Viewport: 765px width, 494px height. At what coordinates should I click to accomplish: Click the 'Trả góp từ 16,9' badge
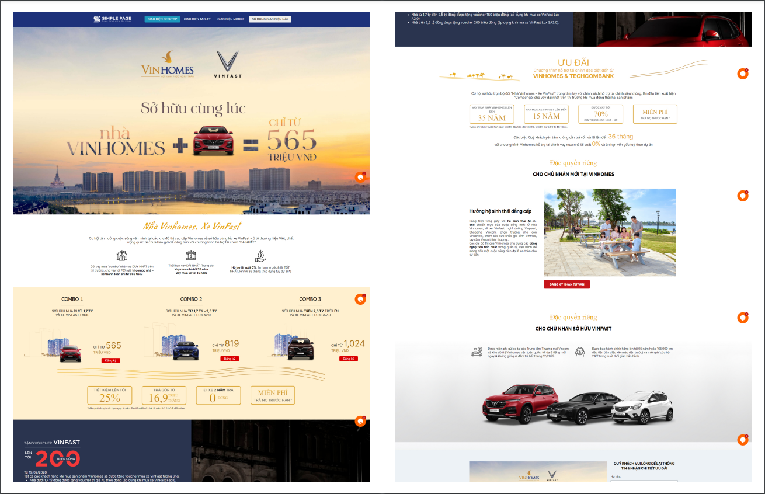coord(164,395)
